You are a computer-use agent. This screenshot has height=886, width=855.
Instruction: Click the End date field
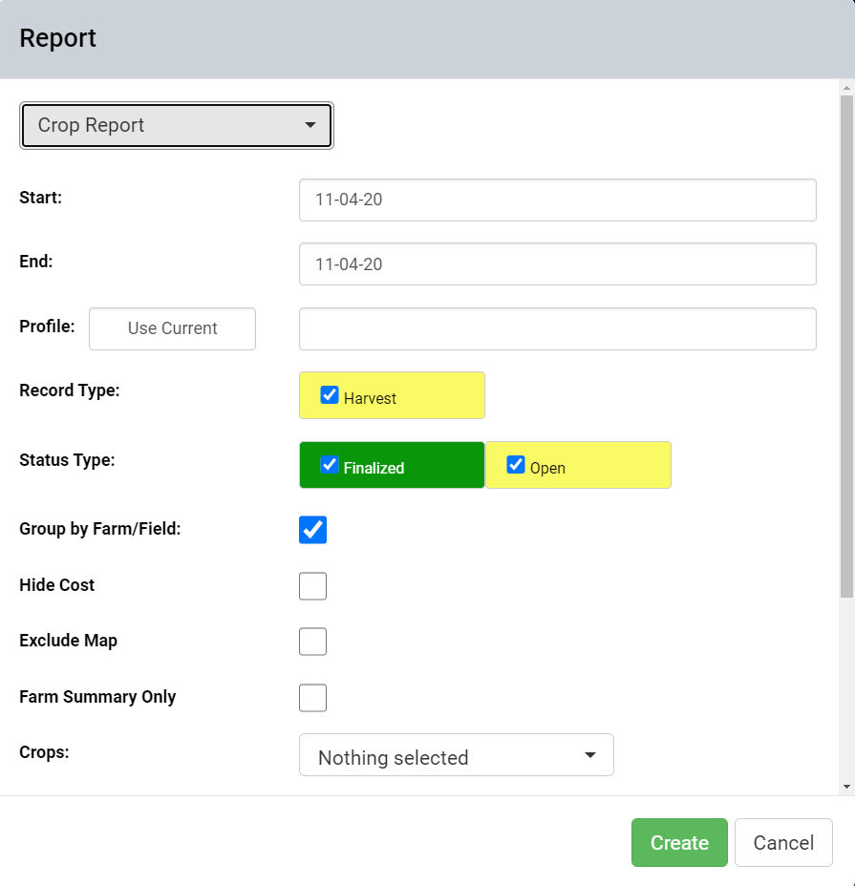click(558, 264)
